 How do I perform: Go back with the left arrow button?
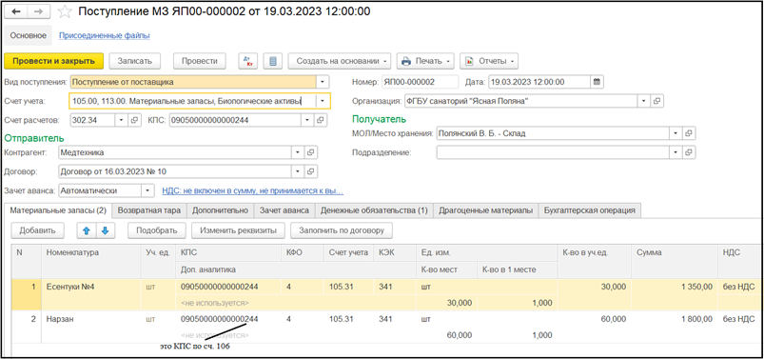click(15, 11)
